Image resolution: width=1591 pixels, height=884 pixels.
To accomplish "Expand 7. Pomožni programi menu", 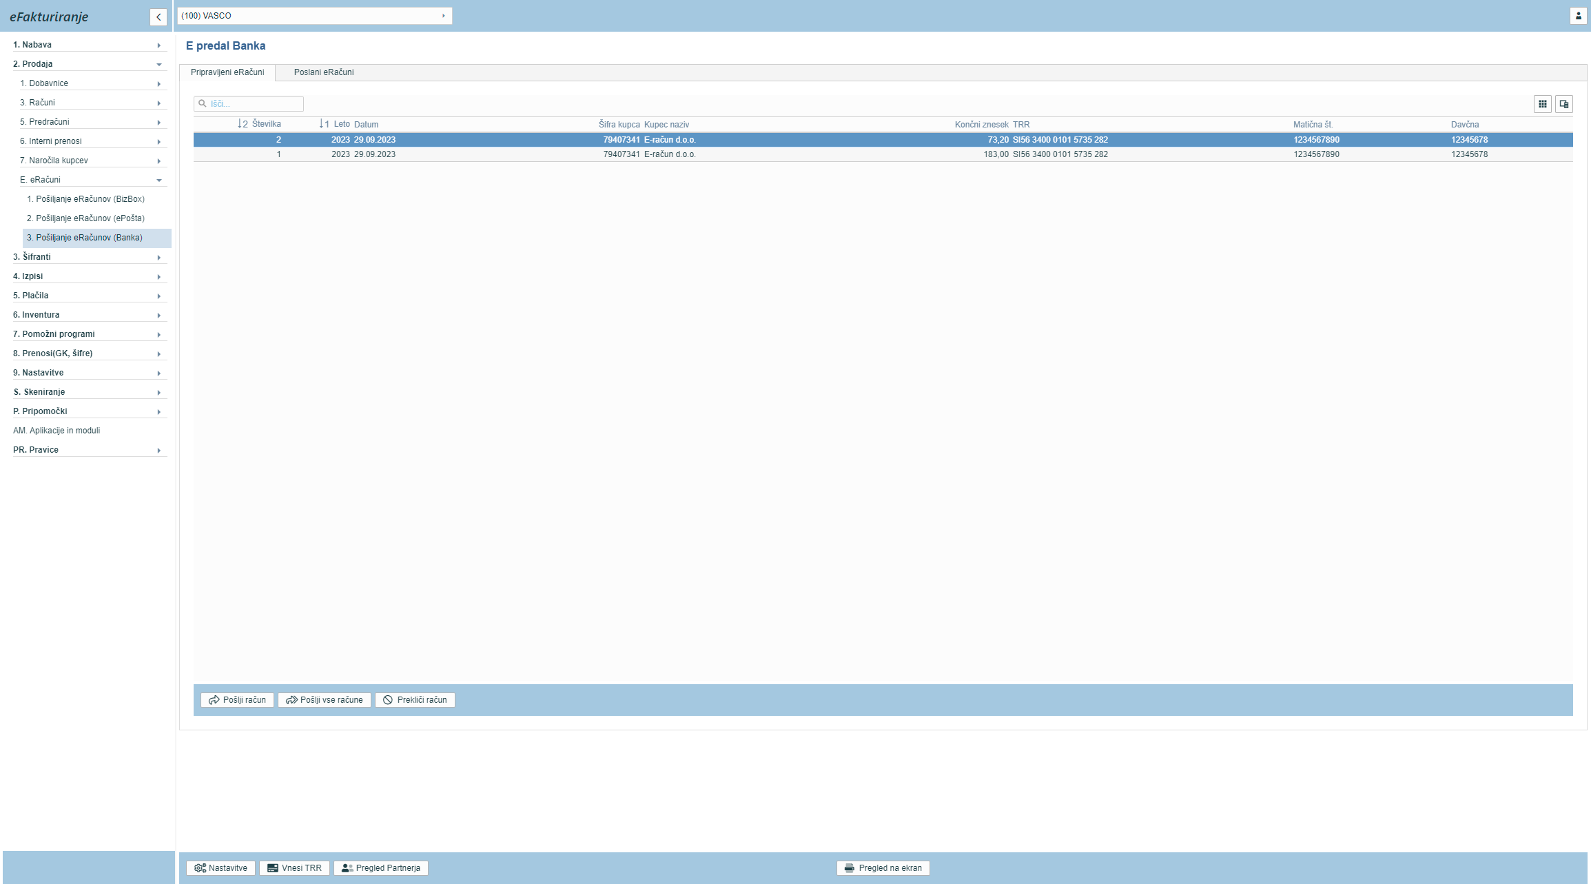I will click(x=90, y=334).
